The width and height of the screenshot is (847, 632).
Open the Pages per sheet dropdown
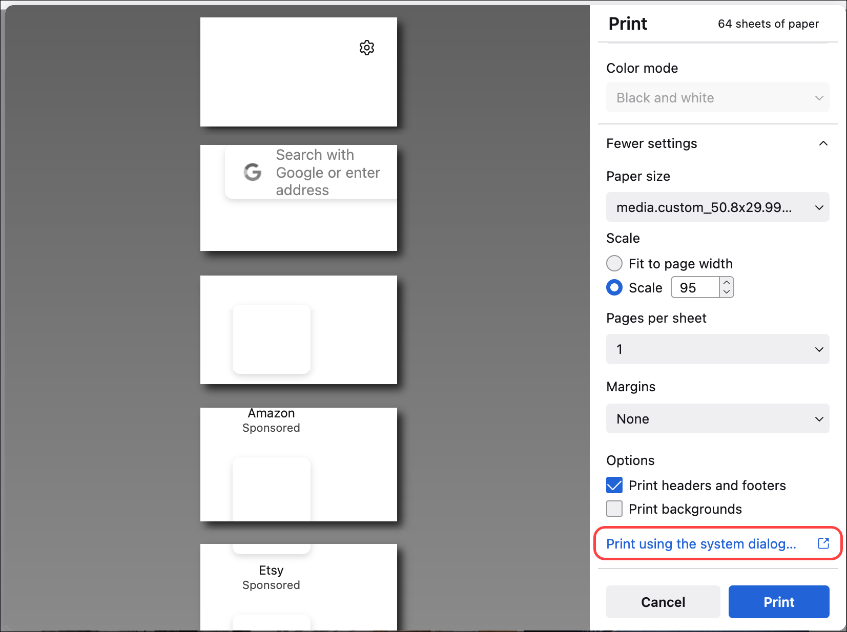pyautogui.click(x=717, y=349)
